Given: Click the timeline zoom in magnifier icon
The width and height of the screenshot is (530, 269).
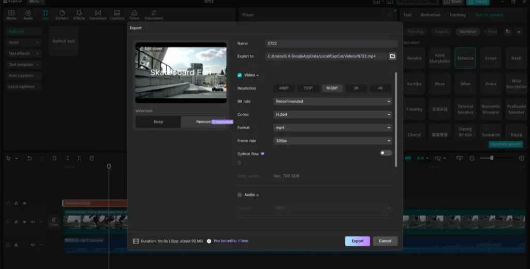Looking at the screenshot, I should pyautogui.click(x=522, y=158).
